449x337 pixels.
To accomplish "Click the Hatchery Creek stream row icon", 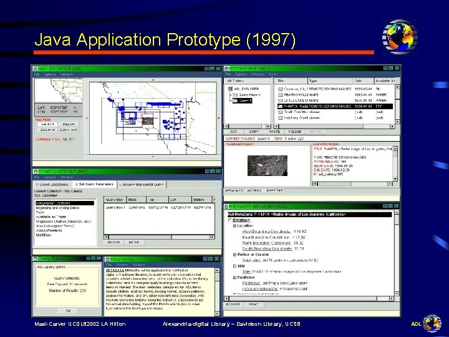I will click(x=281, y=118).
